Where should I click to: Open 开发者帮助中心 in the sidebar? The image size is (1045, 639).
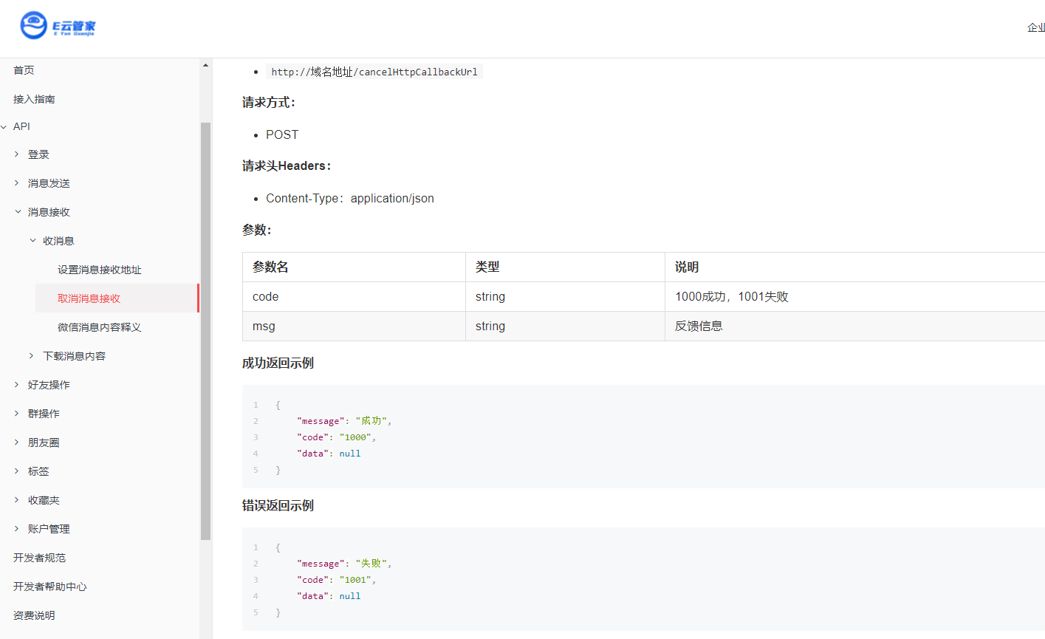[x=50, y=587]
